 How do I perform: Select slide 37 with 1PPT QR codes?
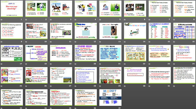(x=110, y=97)
